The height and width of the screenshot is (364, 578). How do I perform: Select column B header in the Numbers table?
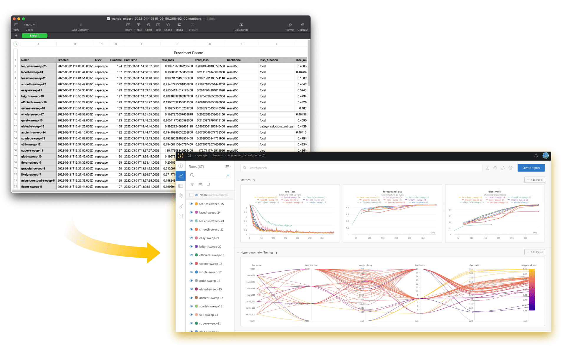coord(75,44)
